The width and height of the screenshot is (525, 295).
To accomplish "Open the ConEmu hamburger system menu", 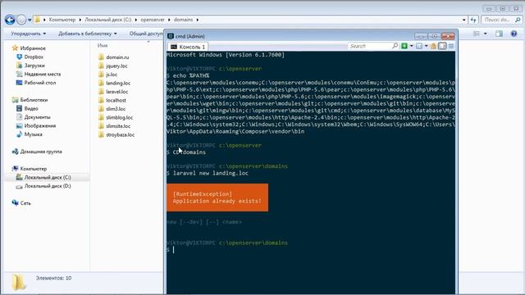I will point(451,46).
